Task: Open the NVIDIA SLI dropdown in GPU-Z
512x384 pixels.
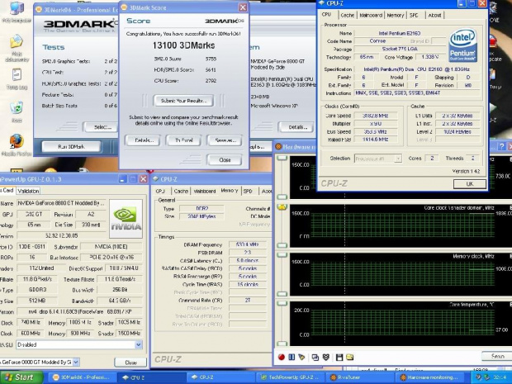Action: (x=139, y=345)
